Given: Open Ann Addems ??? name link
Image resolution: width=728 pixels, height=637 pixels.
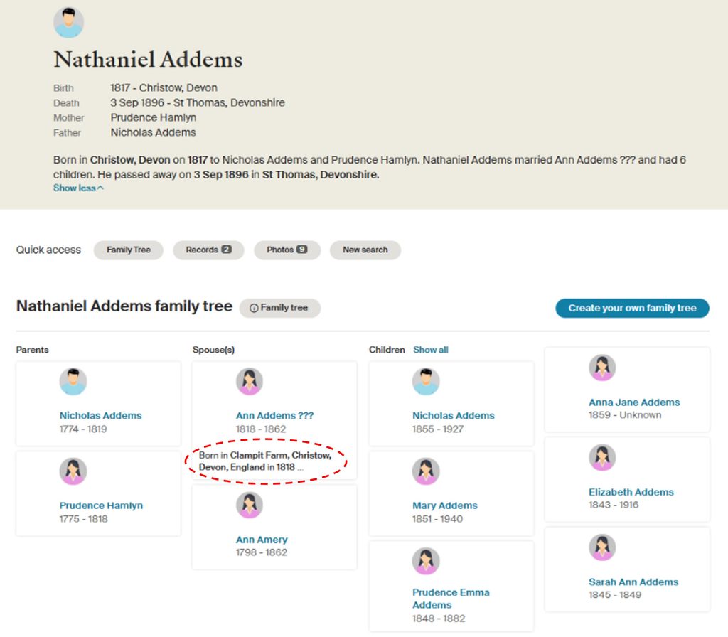Looking at the screenshot, I should (x=275, y=415).
